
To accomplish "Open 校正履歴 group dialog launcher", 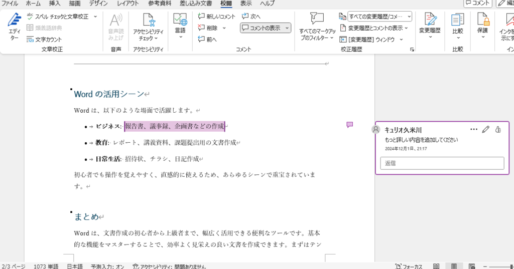I will click(x=412, y=50).
